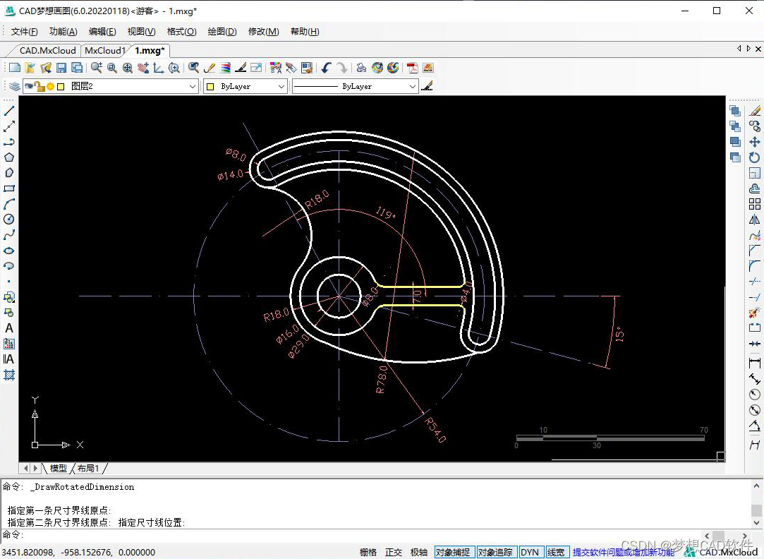Click the Zoom window magnifier icon
The width and height of the screenshot is (764, 559).
112,68
